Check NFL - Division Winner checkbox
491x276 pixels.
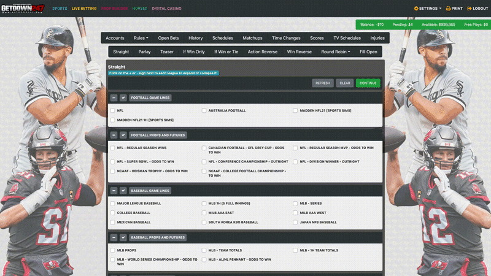click(x=295, y=162)
